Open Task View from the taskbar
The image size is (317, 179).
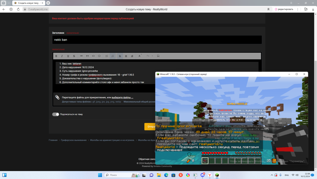tap(144, 175)
